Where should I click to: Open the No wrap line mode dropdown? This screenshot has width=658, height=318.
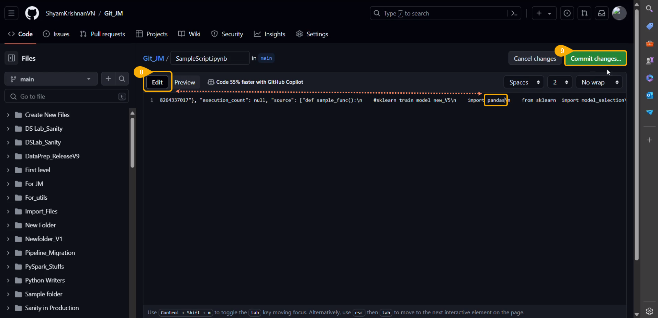tap(599, 82)
